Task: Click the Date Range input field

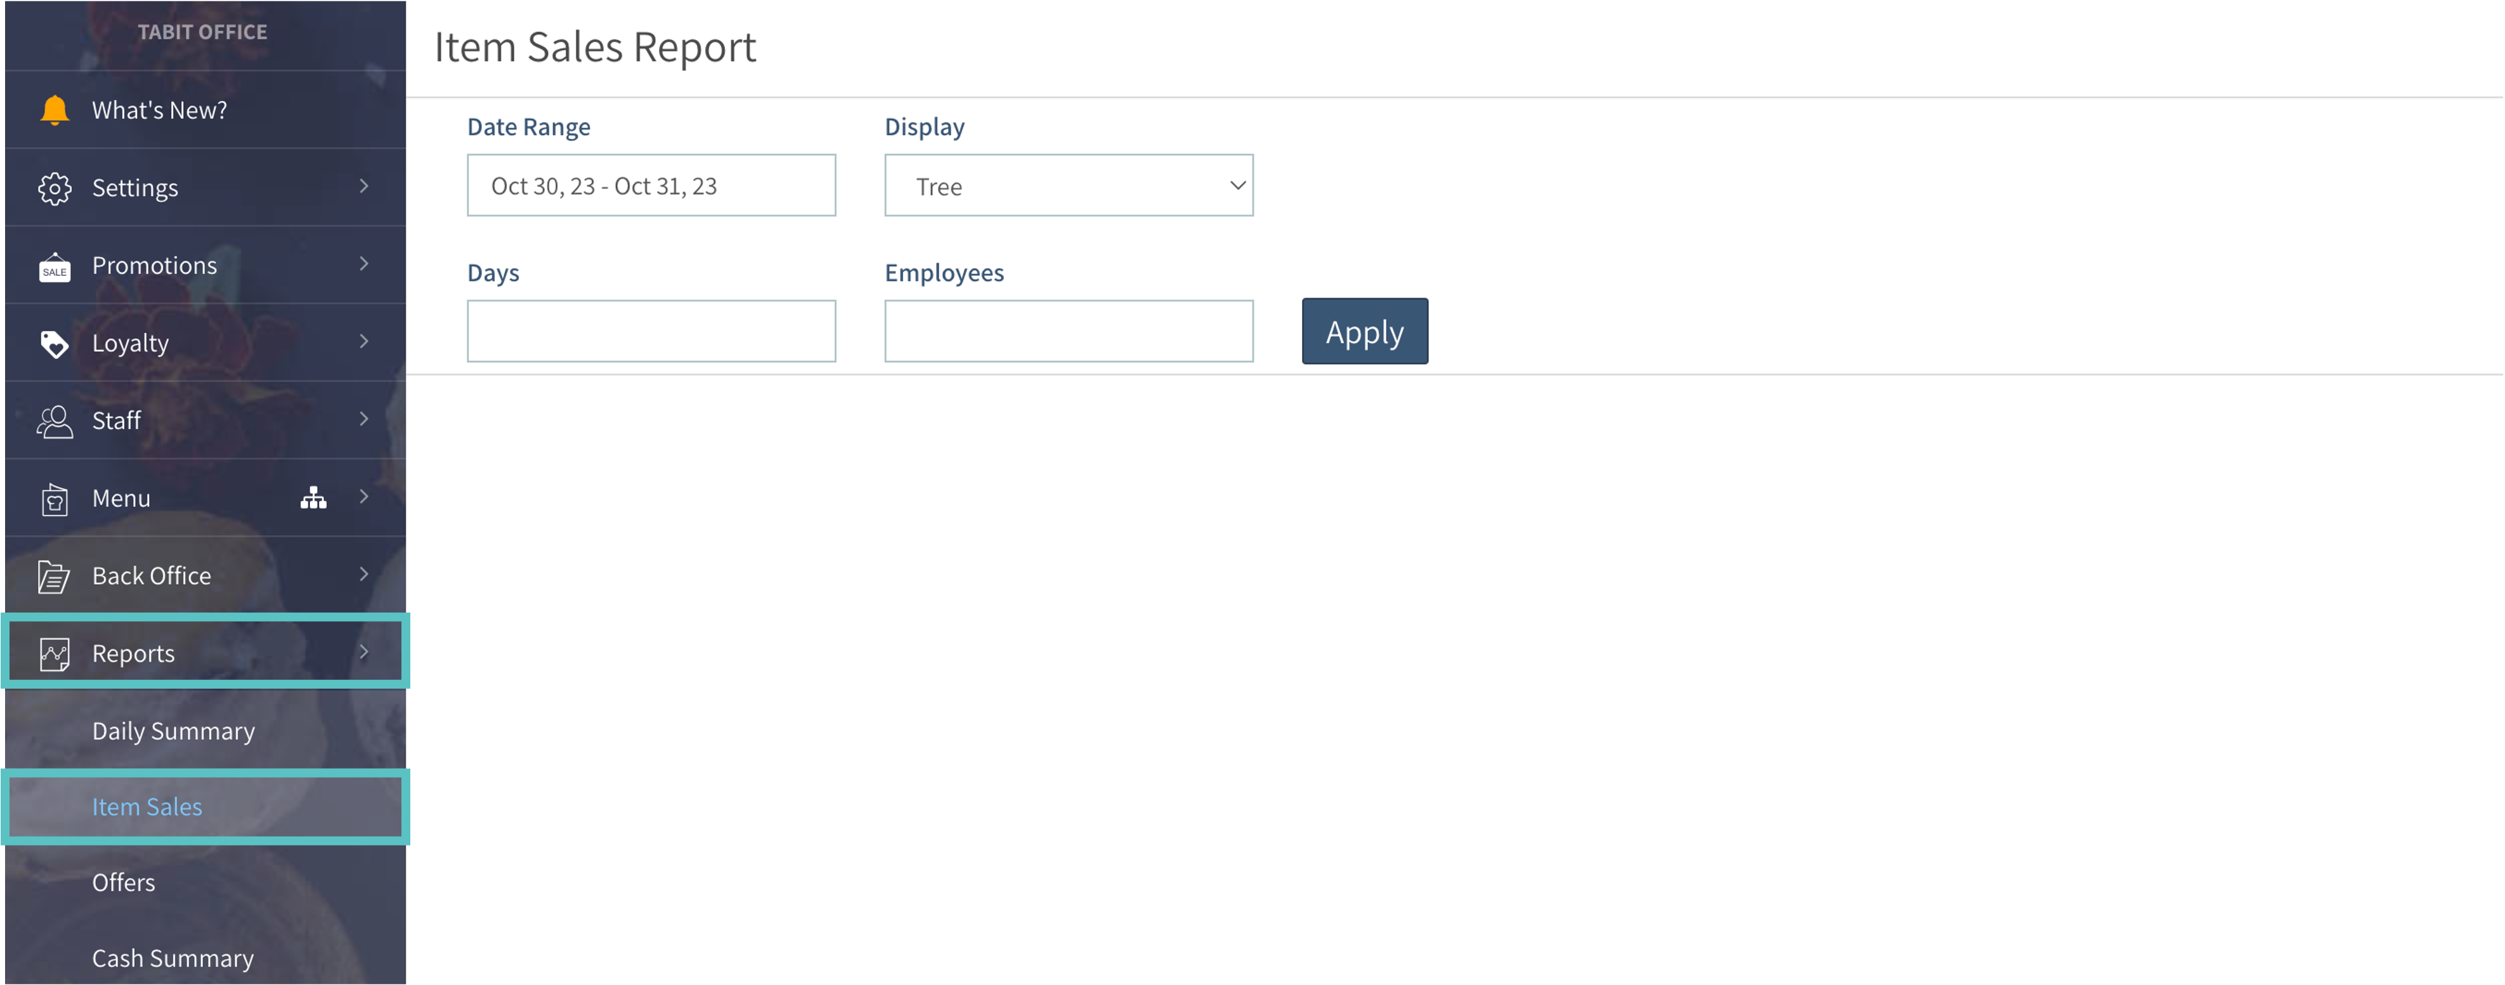Action: pos(651,186)
